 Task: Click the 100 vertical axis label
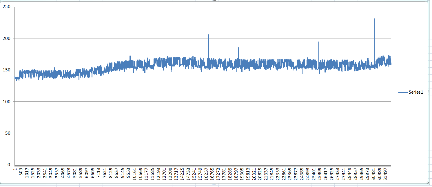(6, 101)
